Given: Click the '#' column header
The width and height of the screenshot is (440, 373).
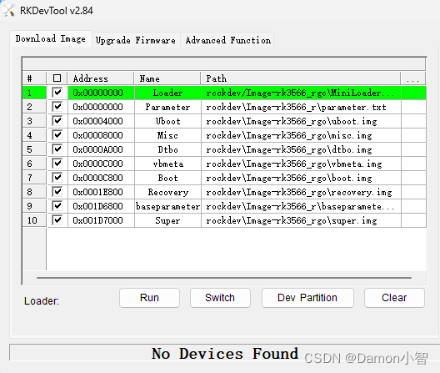Looking at the screenshot, I should click(34, 78).
